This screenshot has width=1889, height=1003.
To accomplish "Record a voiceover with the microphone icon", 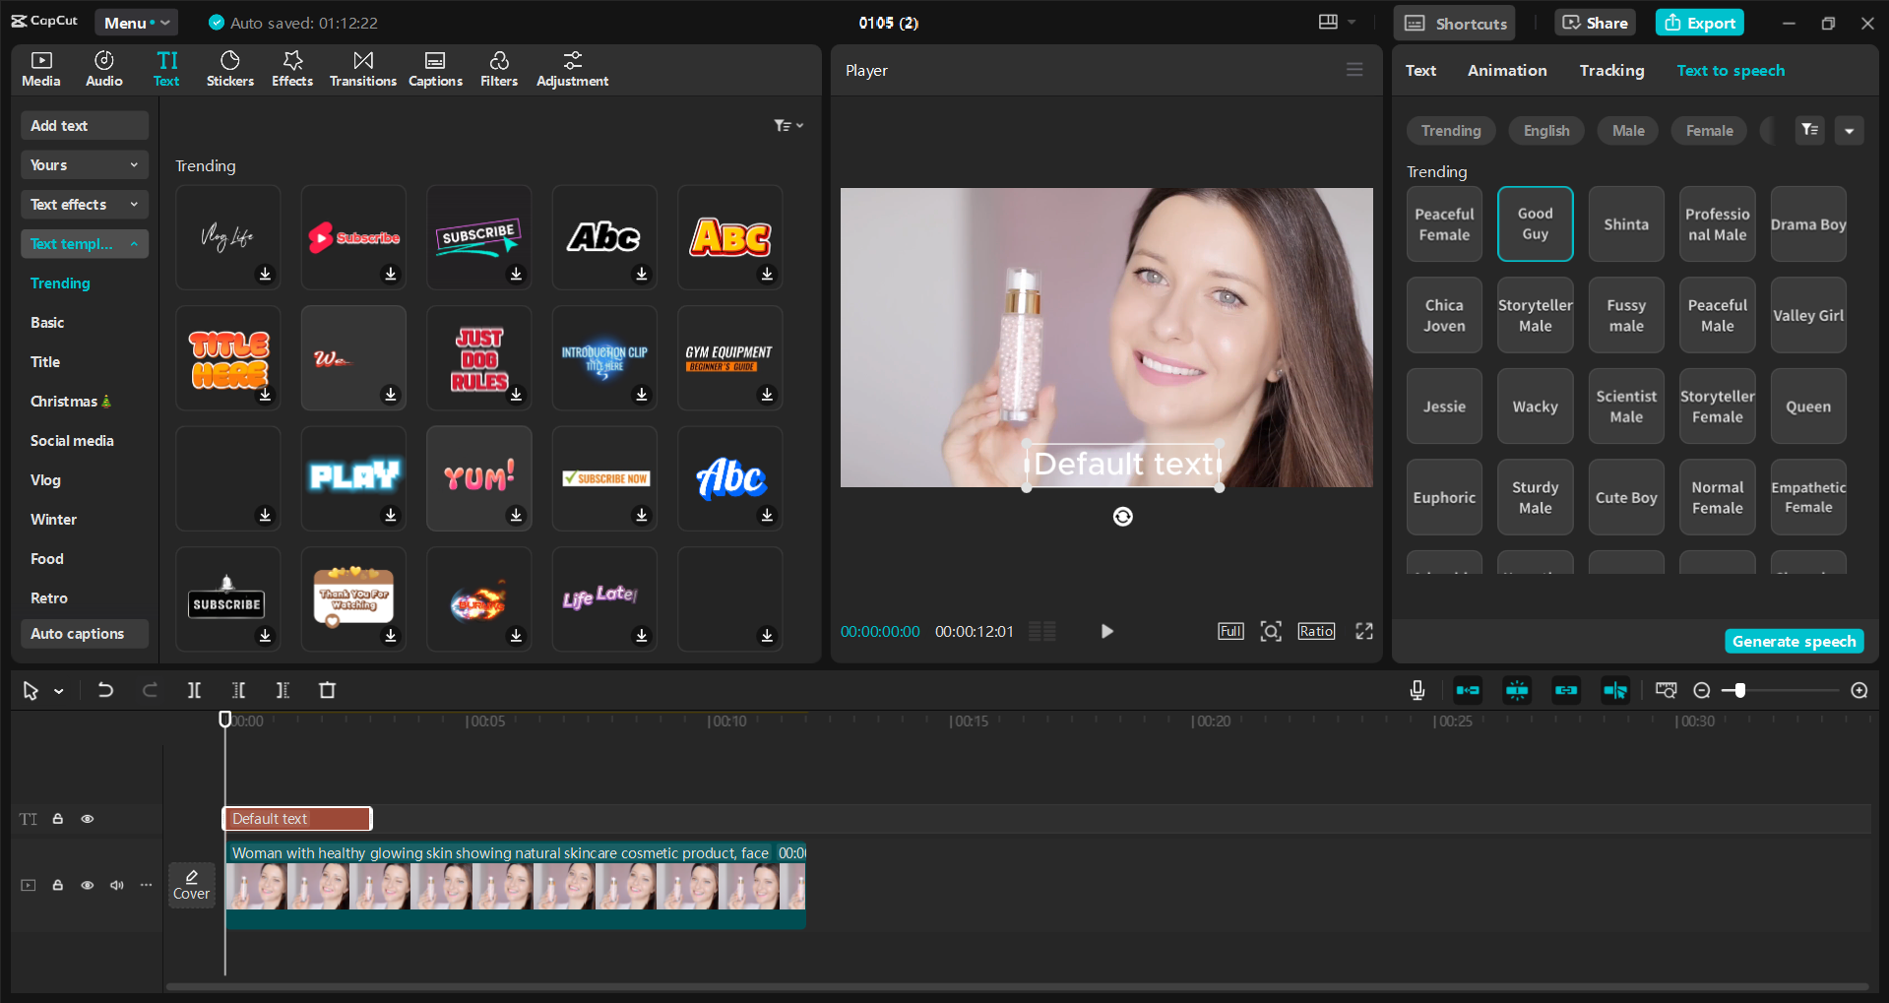I will (1417, 690).
